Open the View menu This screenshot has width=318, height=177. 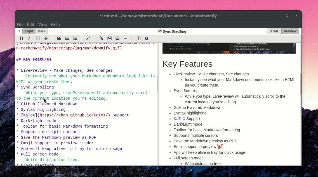(43, 25)
